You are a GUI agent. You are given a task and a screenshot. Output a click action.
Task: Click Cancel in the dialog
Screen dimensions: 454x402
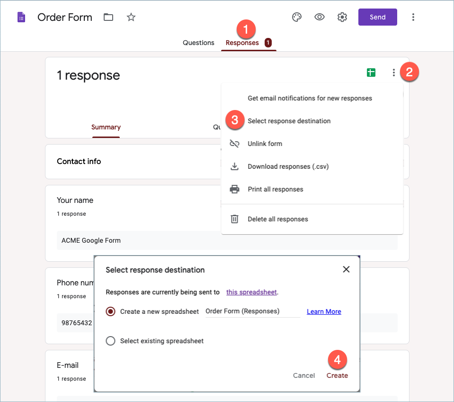[304, 375]
